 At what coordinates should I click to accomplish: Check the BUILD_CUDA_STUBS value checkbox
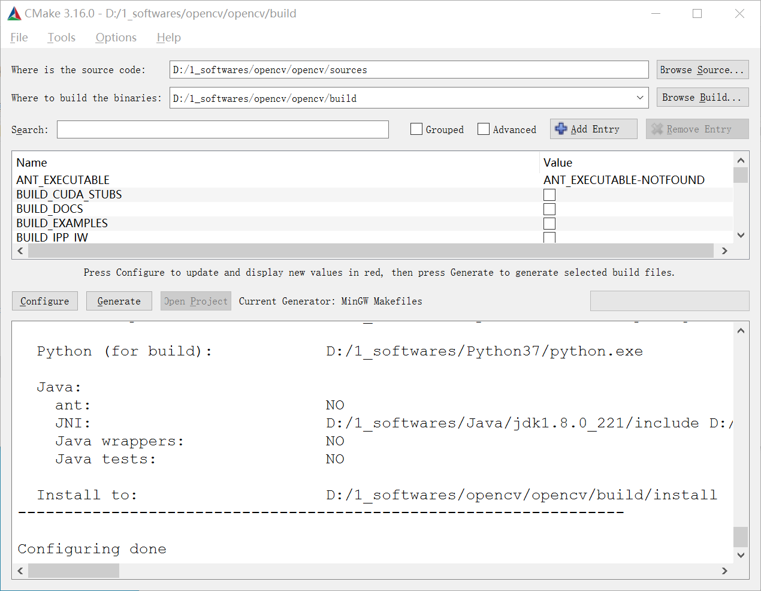[549, 194]
